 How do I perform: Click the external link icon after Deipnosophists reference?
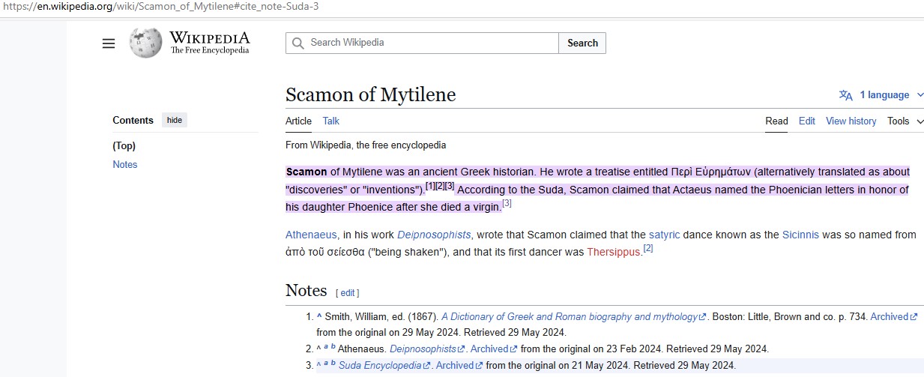click(x=462, y=349)
